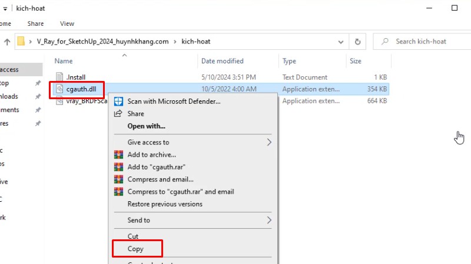Sort files by Date modified column
The width and height of the screenshot is (471, 264).
223,61
